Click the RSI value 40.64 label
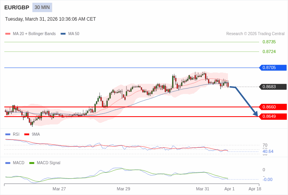The height and width of the screenshot is (195, 288). [x=268, y=151]
